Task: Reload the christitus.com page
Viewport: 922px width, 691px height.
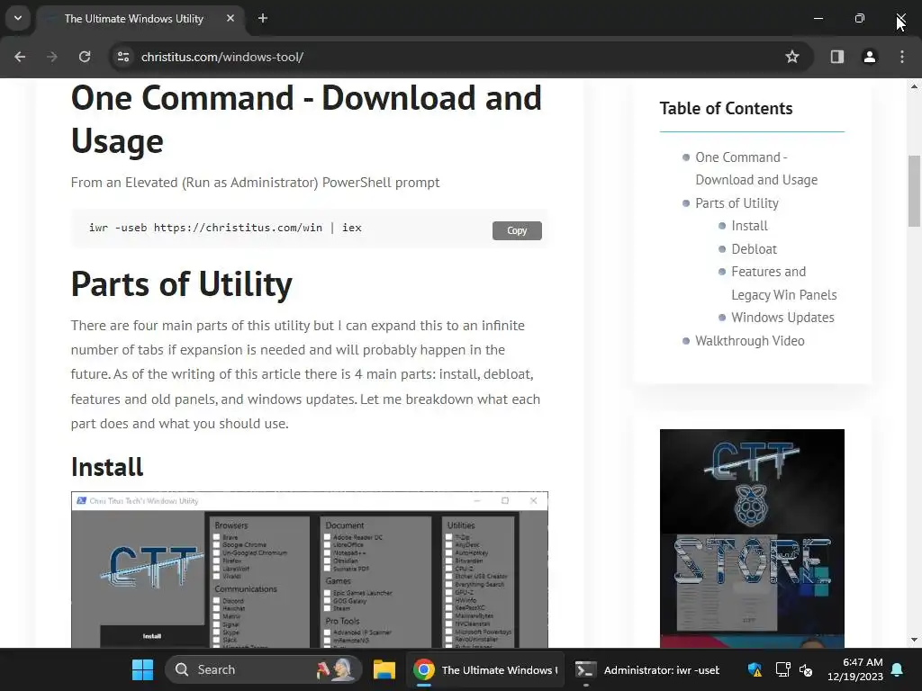Action: [x=85, y=57]
